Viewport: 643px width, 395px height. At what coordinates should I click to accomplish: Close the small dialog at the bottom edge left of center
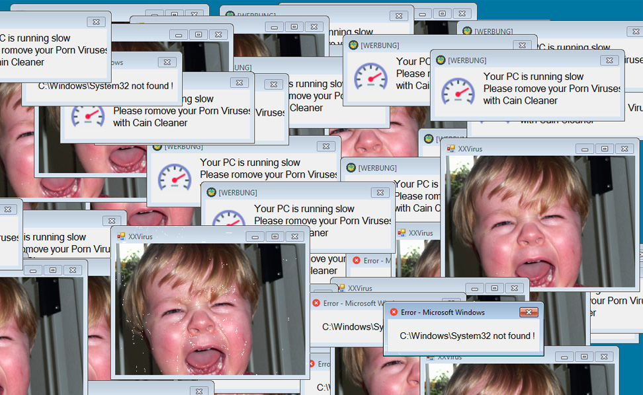coord(199,391)
